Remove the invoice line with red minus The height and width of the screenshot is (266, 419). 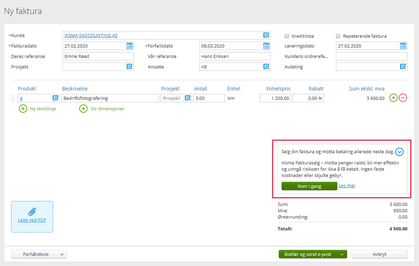403,98
